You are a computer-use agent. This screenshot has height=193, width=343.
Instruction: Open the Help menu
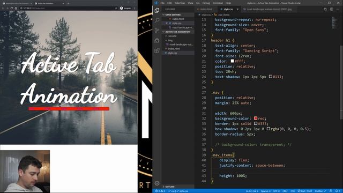point(228,3)
